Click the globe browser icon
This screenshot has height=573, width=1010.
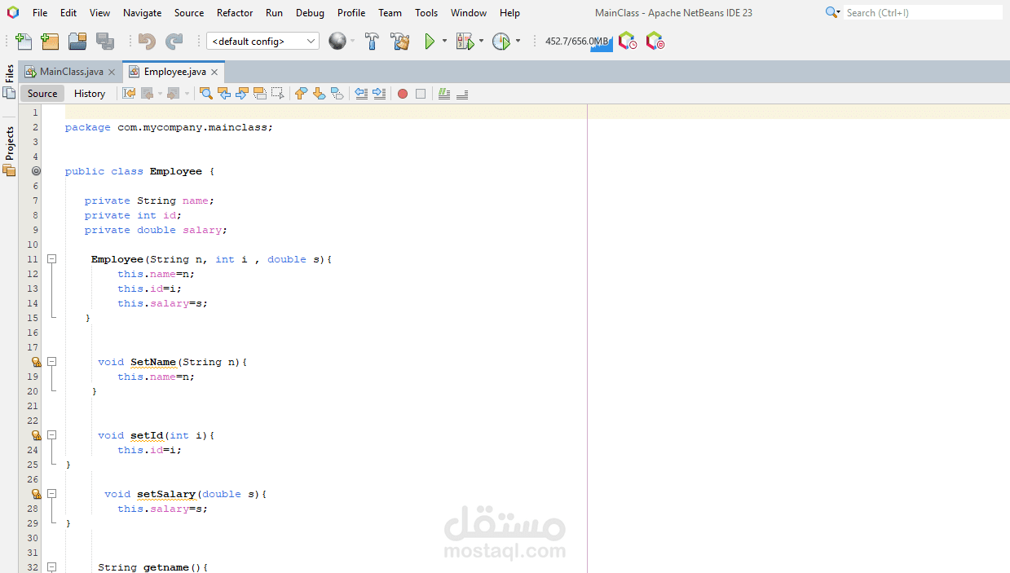coord(337,41)
